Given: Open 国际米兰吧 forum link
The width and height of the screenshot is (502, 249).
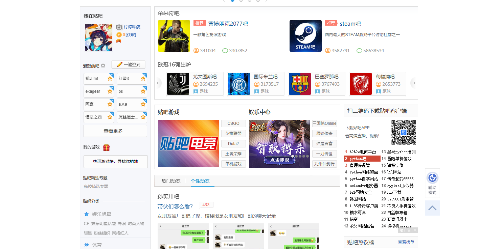Looking at the screenshot, I should (266, 77).
